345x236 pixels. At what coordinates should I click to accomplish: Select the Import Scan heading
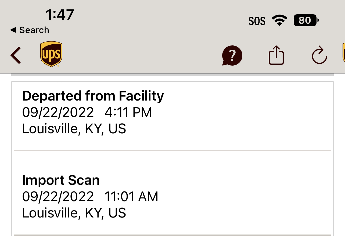61,180
